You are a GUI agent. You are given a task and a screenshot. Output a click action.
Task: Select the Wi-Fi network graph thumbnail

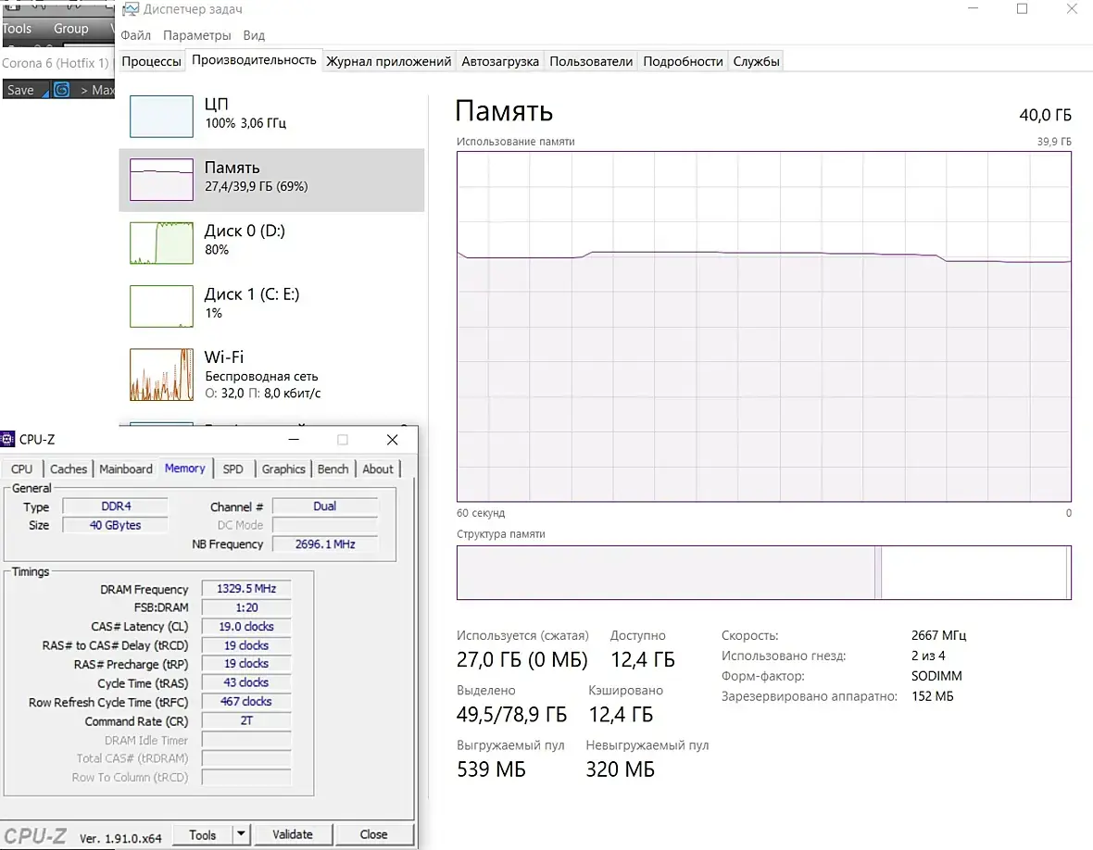coord(161,375)
